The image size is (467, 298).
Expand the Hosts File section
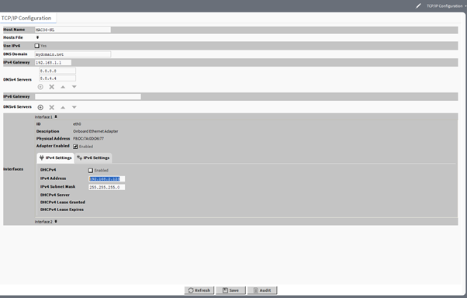coord(37,37)
